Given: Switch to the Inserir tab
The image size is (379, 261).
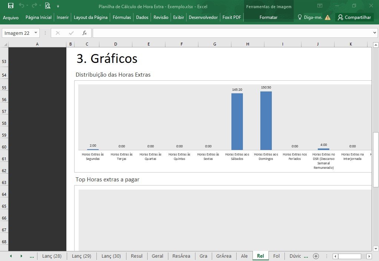Looking at the screenshot, I should [63, 17].
